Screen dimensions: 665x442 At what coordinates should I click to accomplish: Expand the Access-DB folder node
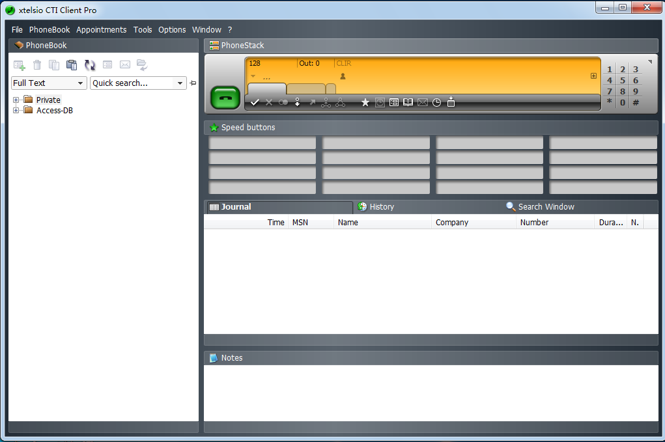[16, 110]
